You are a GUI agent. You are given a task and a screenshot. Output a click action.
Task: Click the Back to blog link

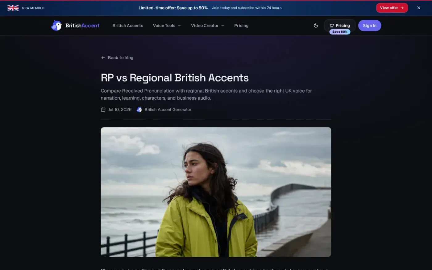point(117,58)
